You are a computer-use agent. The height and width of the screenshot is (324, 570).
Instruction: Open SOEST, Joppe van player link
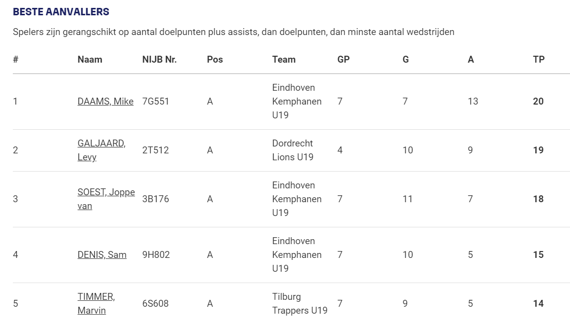(x=106, y=199)
